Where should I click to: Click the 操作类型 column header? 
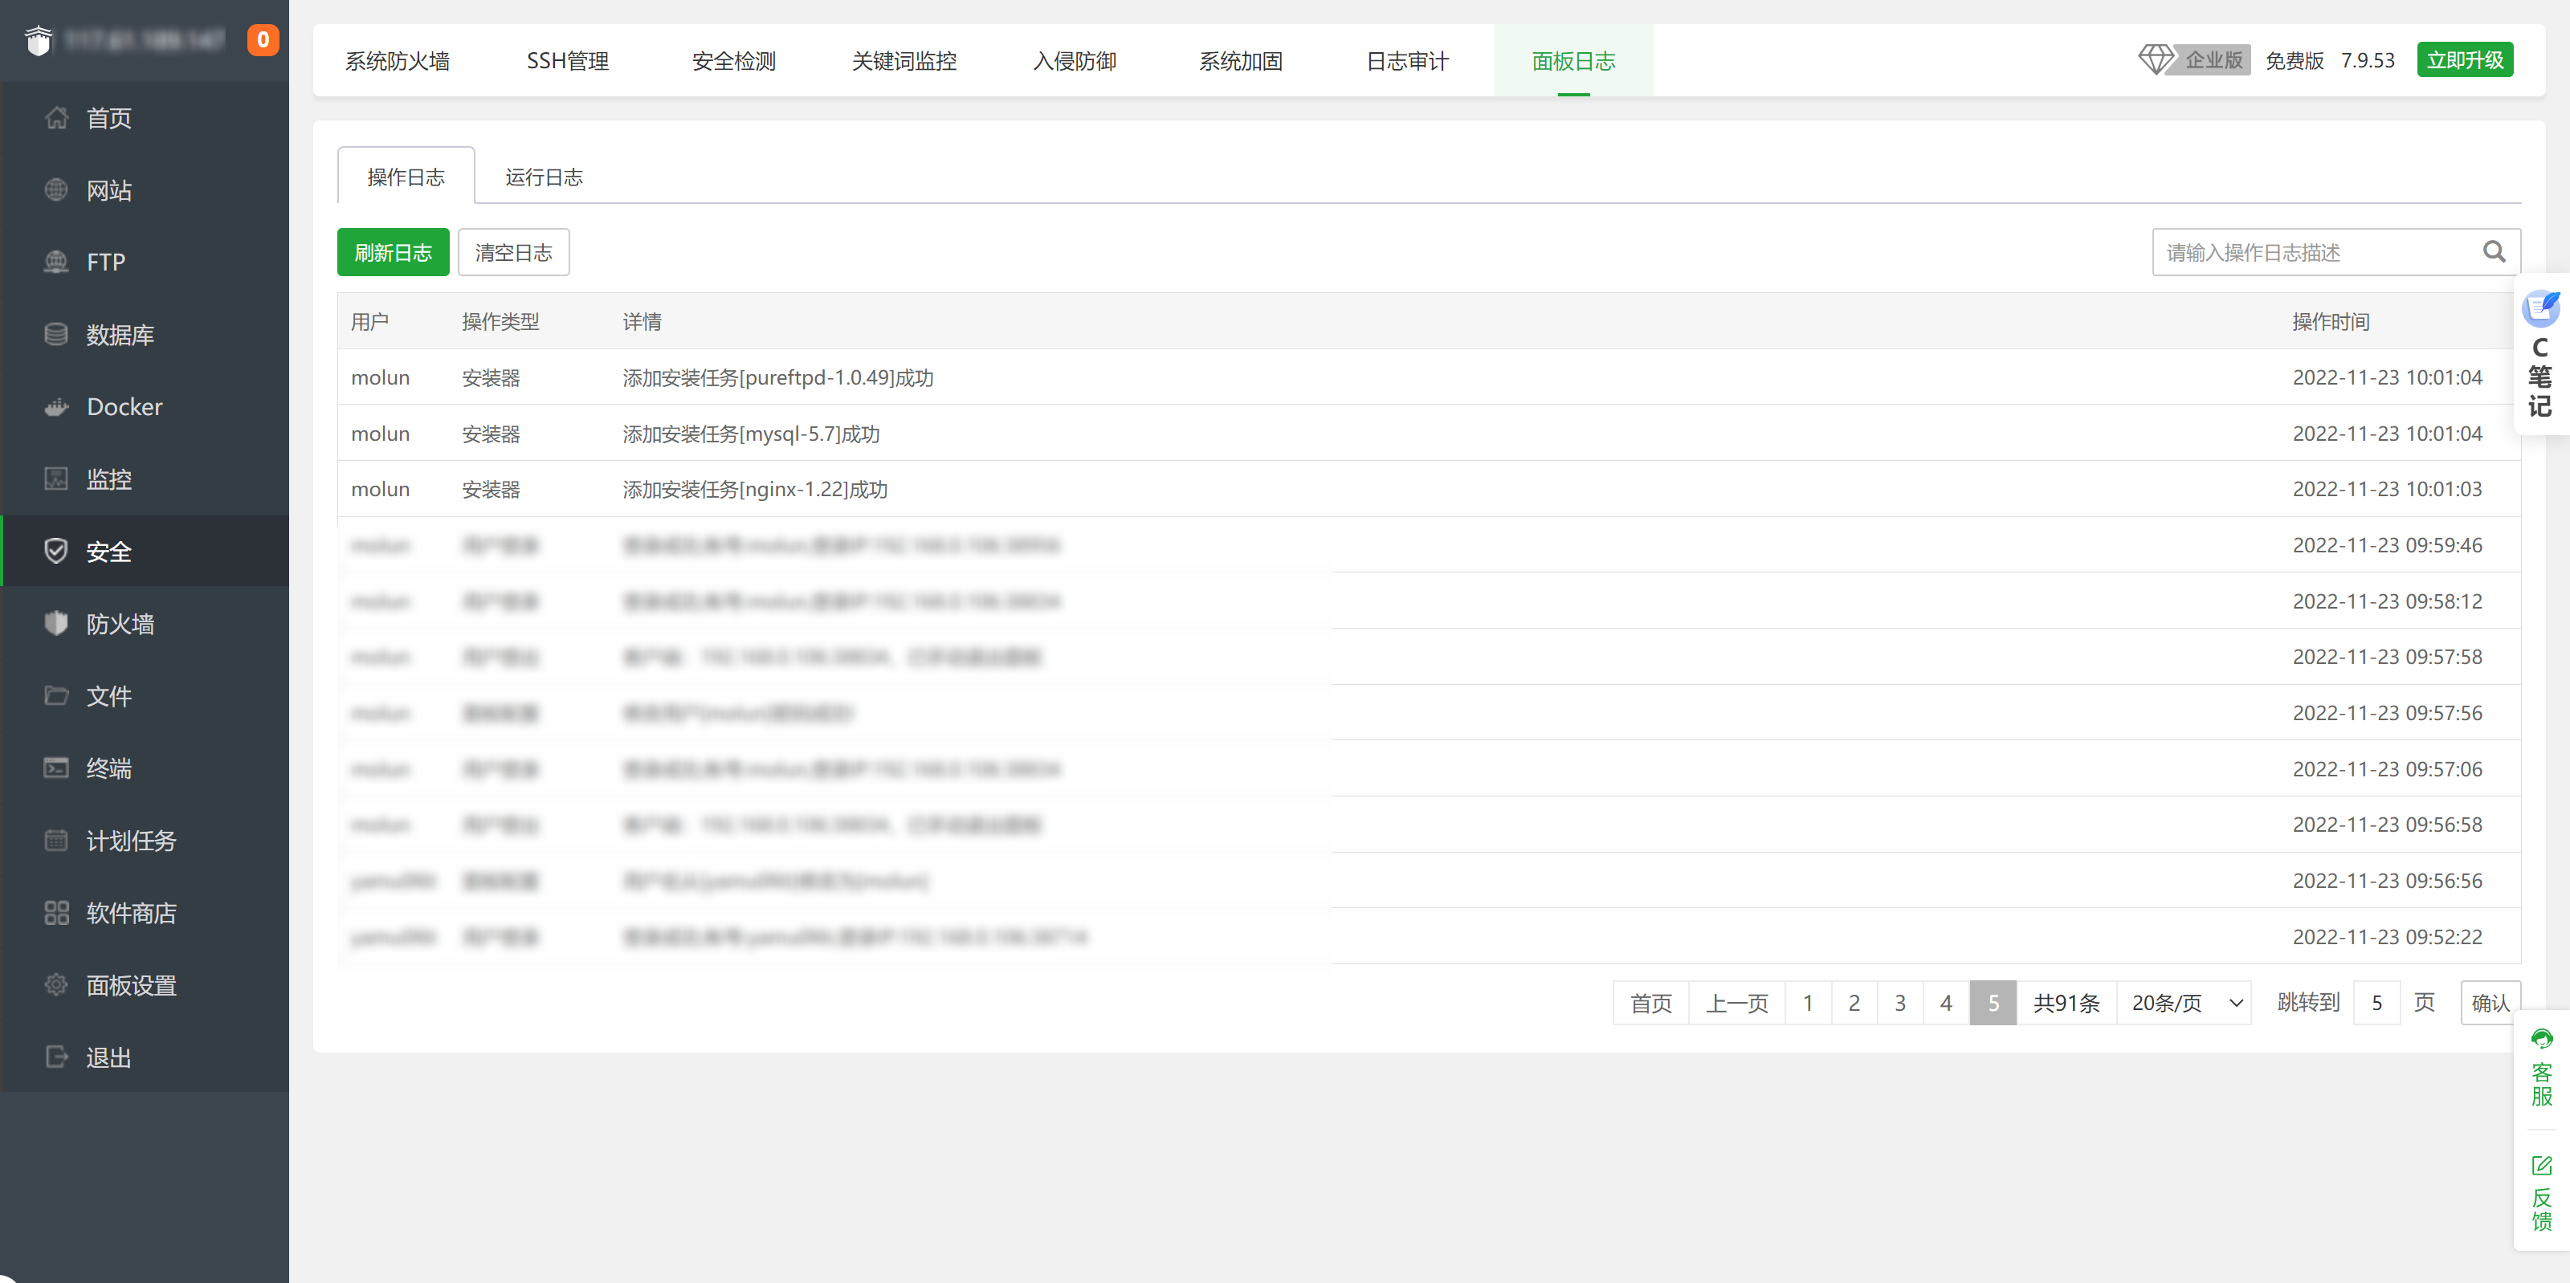[501, 321]
